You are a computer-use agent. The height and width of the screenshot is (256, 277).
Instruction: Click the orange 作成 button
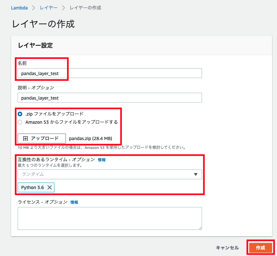pyautogui.click(x=261, y=248)
